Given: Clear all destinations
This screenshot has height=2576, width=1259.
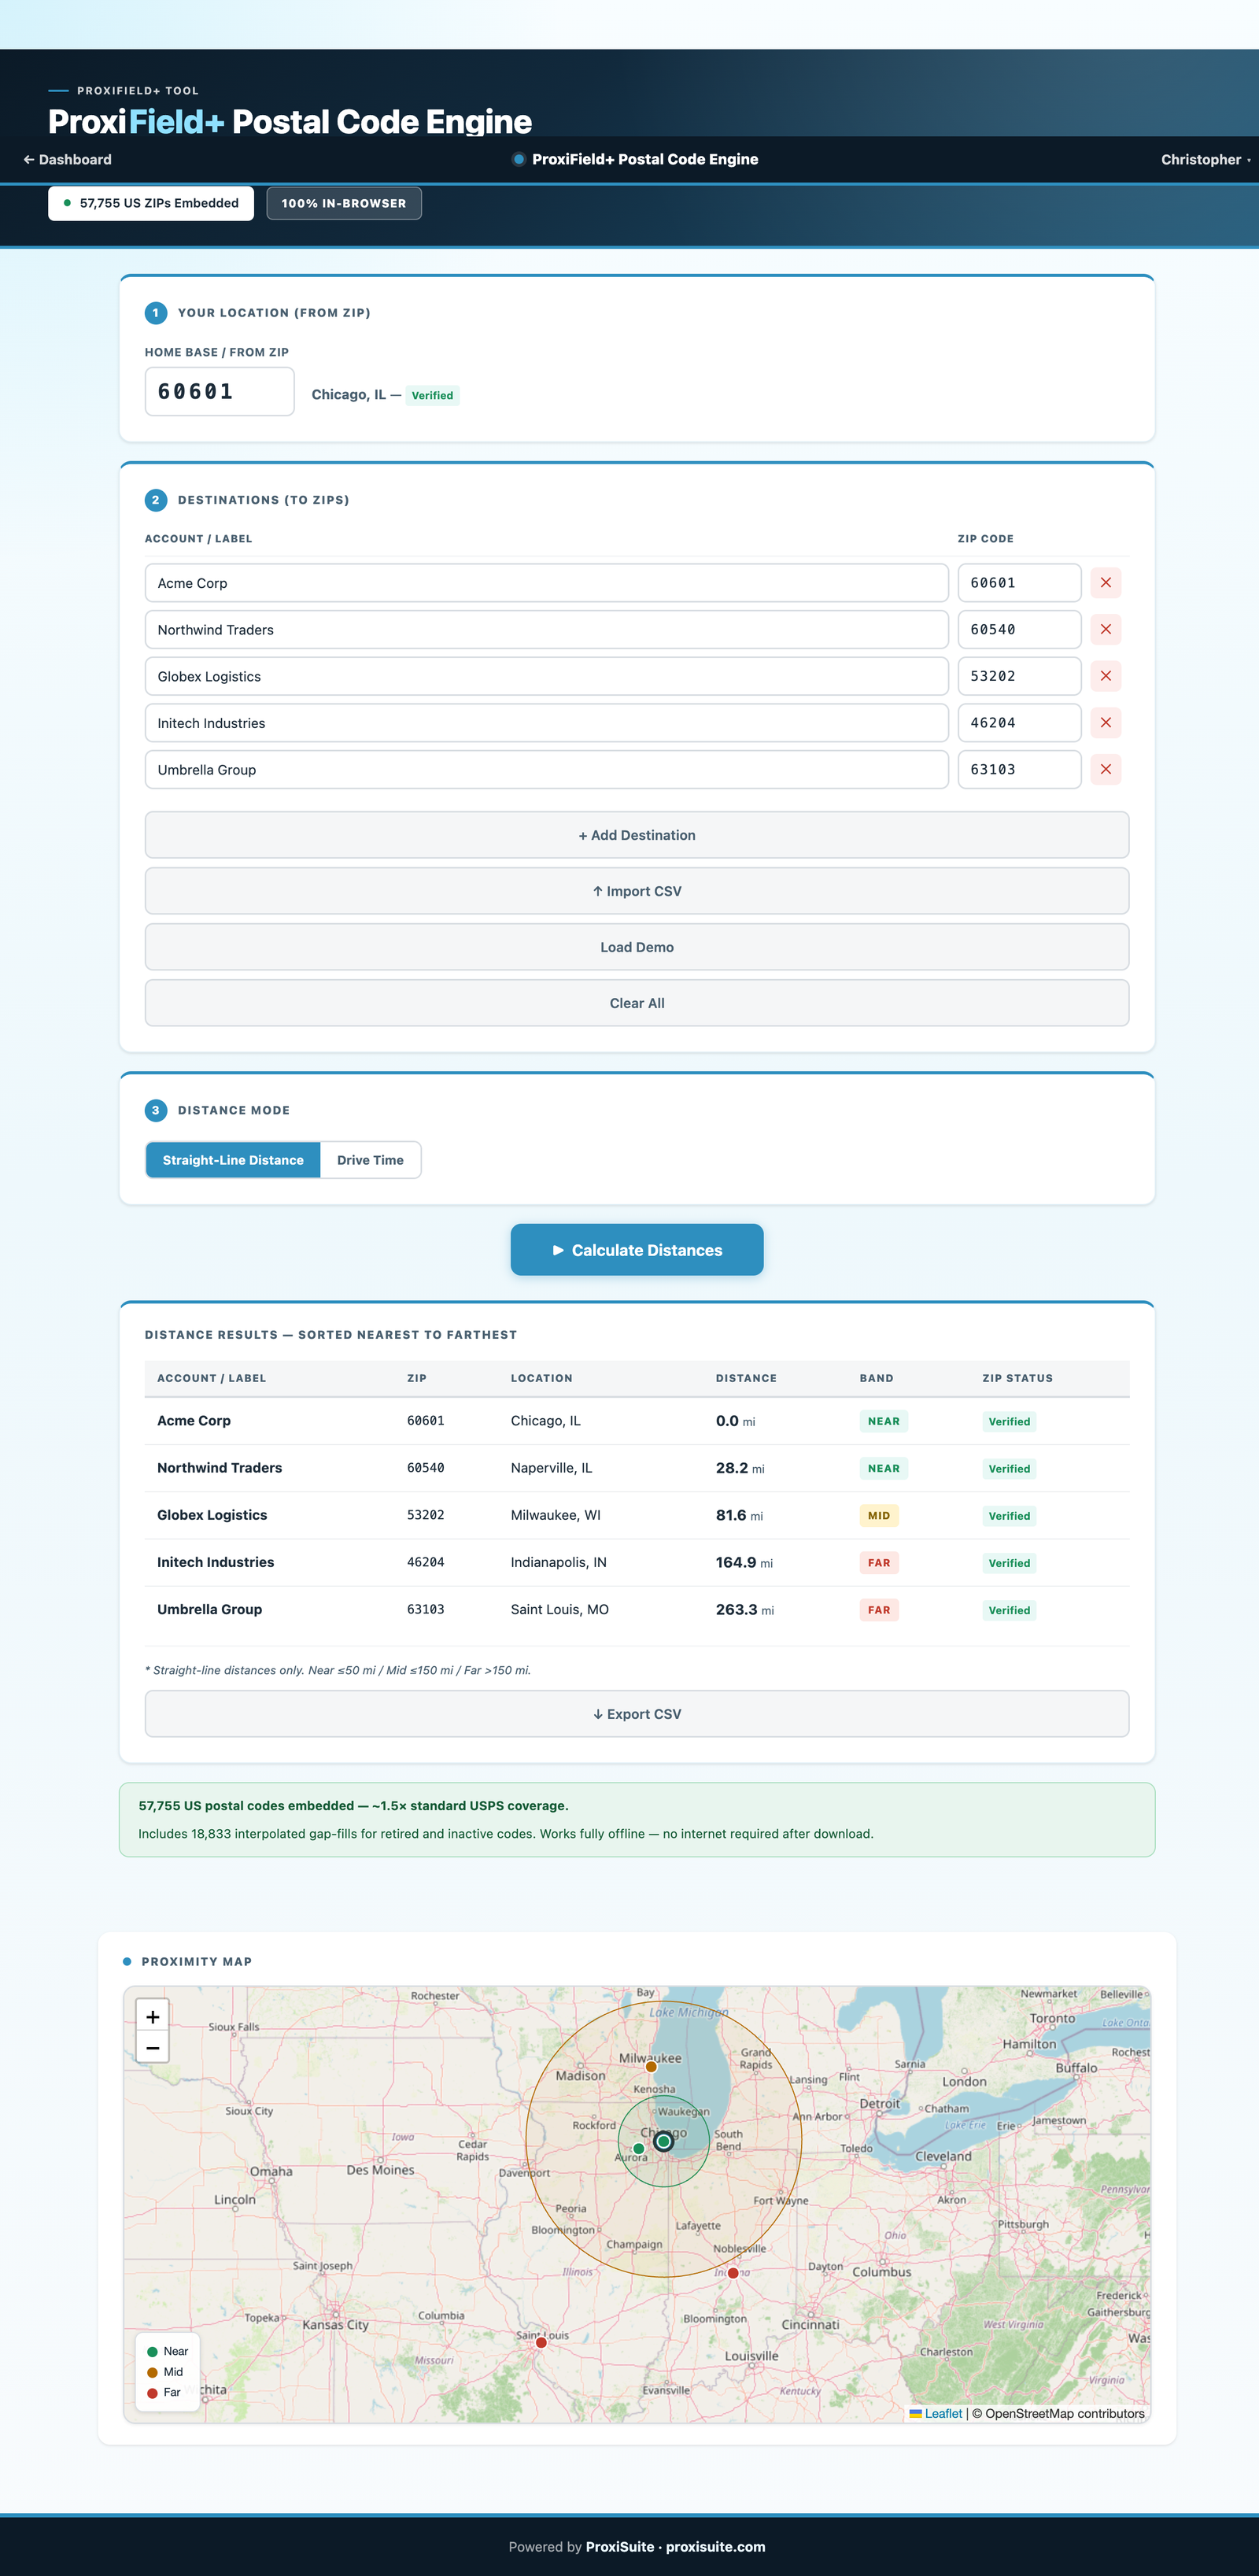Looking at the screenshot, I should click(637, 1003).
